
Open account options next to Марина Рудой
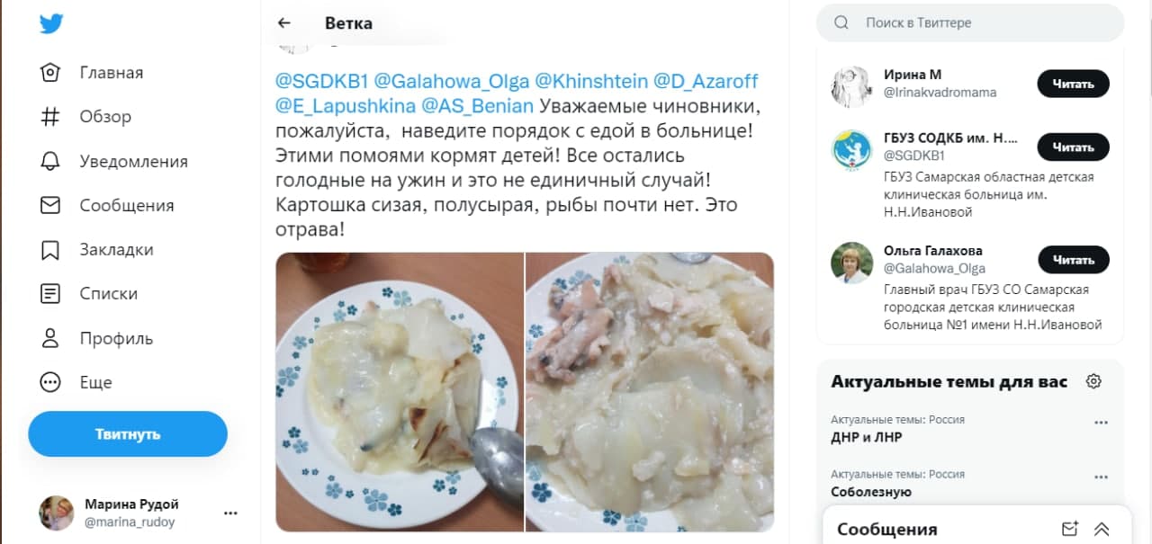(230, 513)
